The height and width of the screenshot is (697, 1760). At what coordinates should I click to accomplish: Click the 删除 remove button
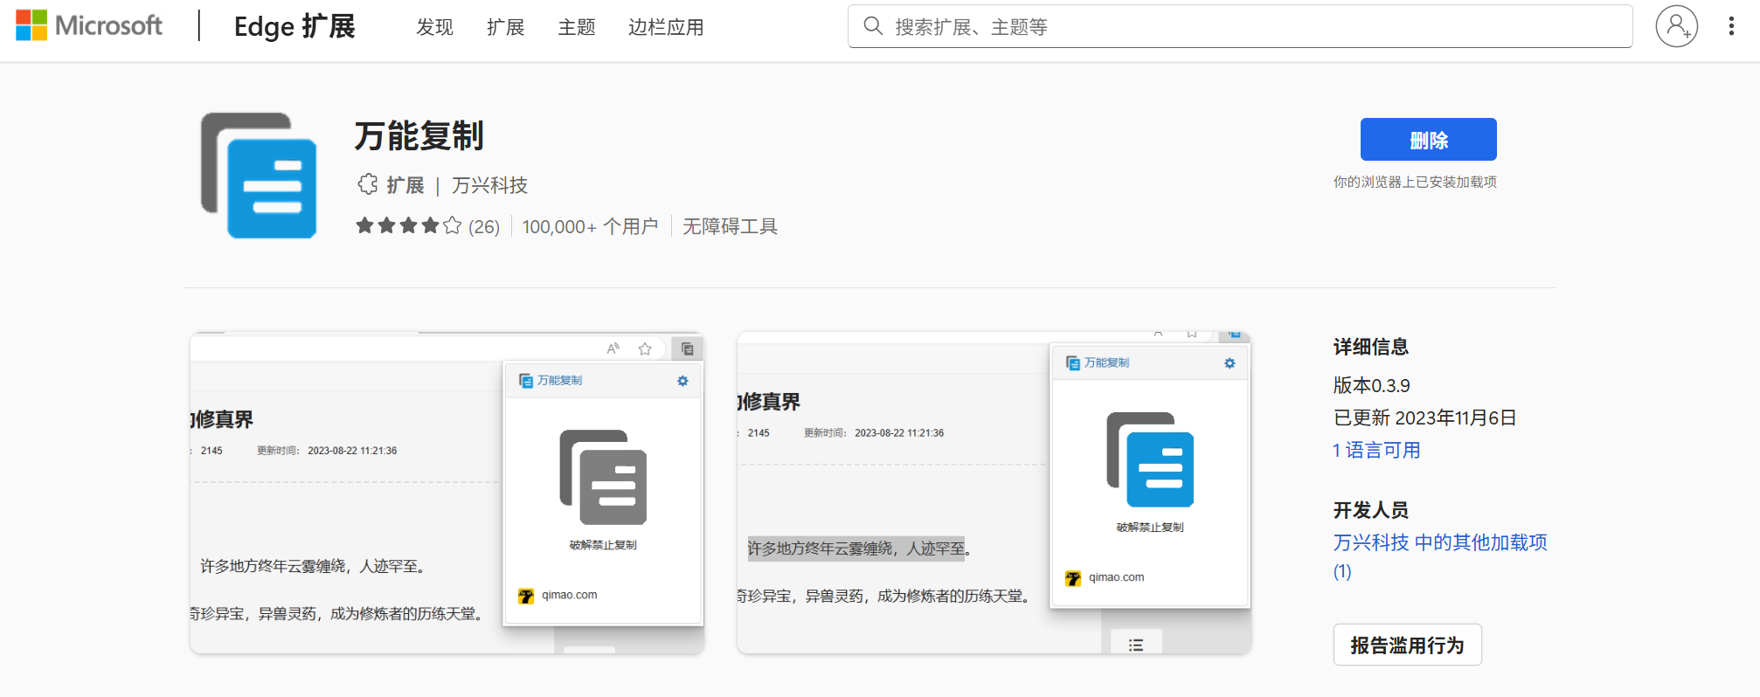point(1428,140)
